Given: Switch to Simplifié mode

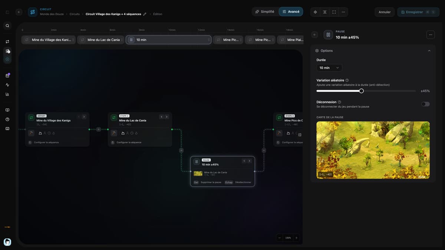Looking at the screenshot, I should pos(265,12).
